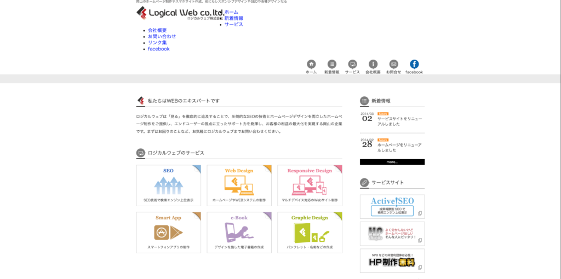Click caption マルチデバイス対応のWebサイト制作
This screenshot has height=279, width=561.
pyautogui.click(x=310, y=200)
